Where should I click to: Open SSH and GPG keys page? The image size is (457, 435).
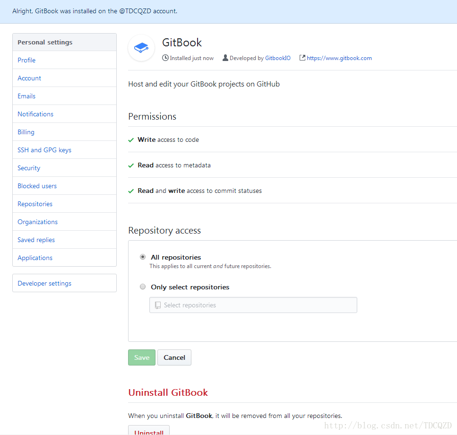[64, 150]
